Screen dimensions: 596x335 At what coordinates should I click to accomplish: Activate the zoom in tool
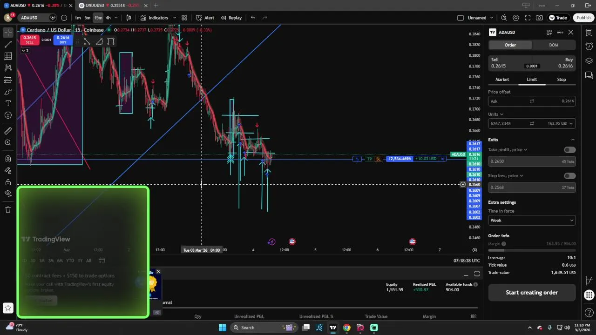[8, 143]
